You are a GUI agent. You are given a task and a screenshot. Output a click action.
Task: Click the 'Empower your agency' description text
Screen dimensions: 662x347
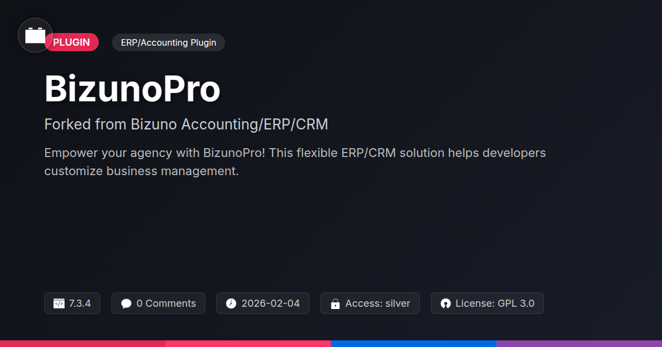pyautogui.click(x=295, y=162)
